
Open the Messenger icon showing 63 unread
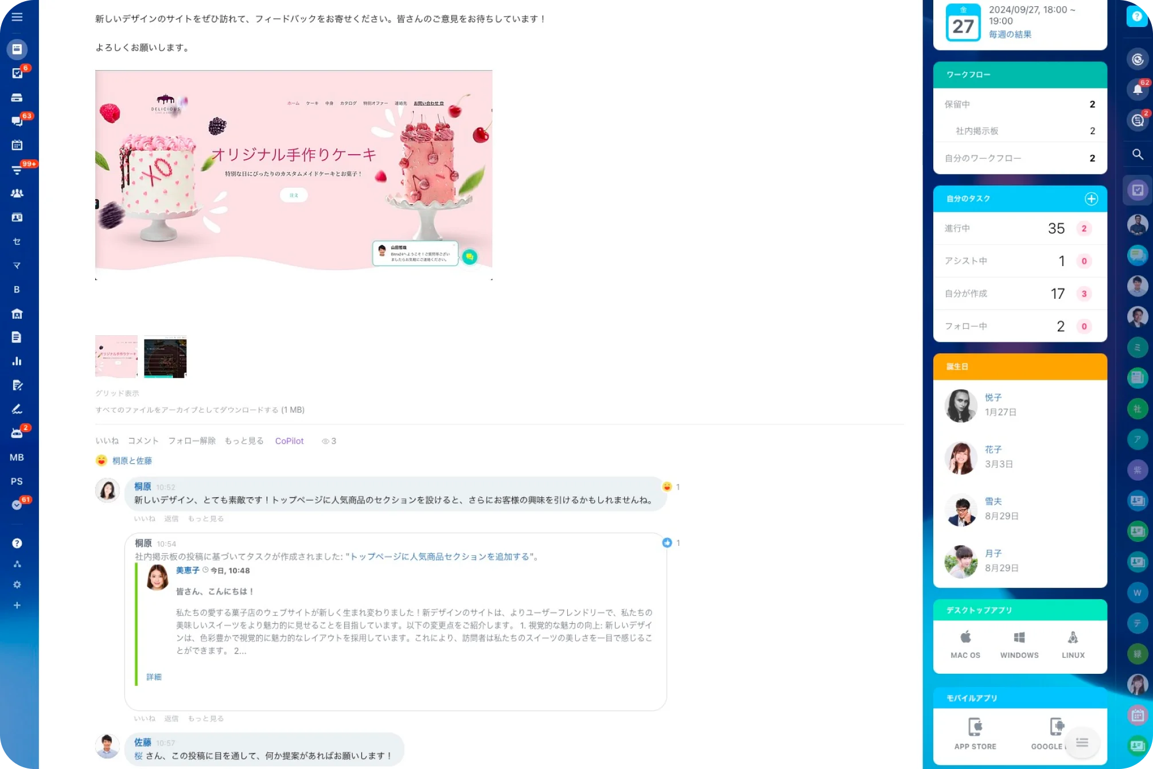tap(17, 120)
